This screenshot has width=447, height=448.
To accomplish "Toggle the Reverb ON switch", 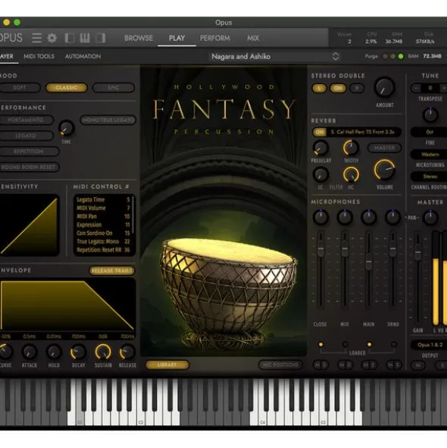I will pyautogui.click(x=320, y=132).
